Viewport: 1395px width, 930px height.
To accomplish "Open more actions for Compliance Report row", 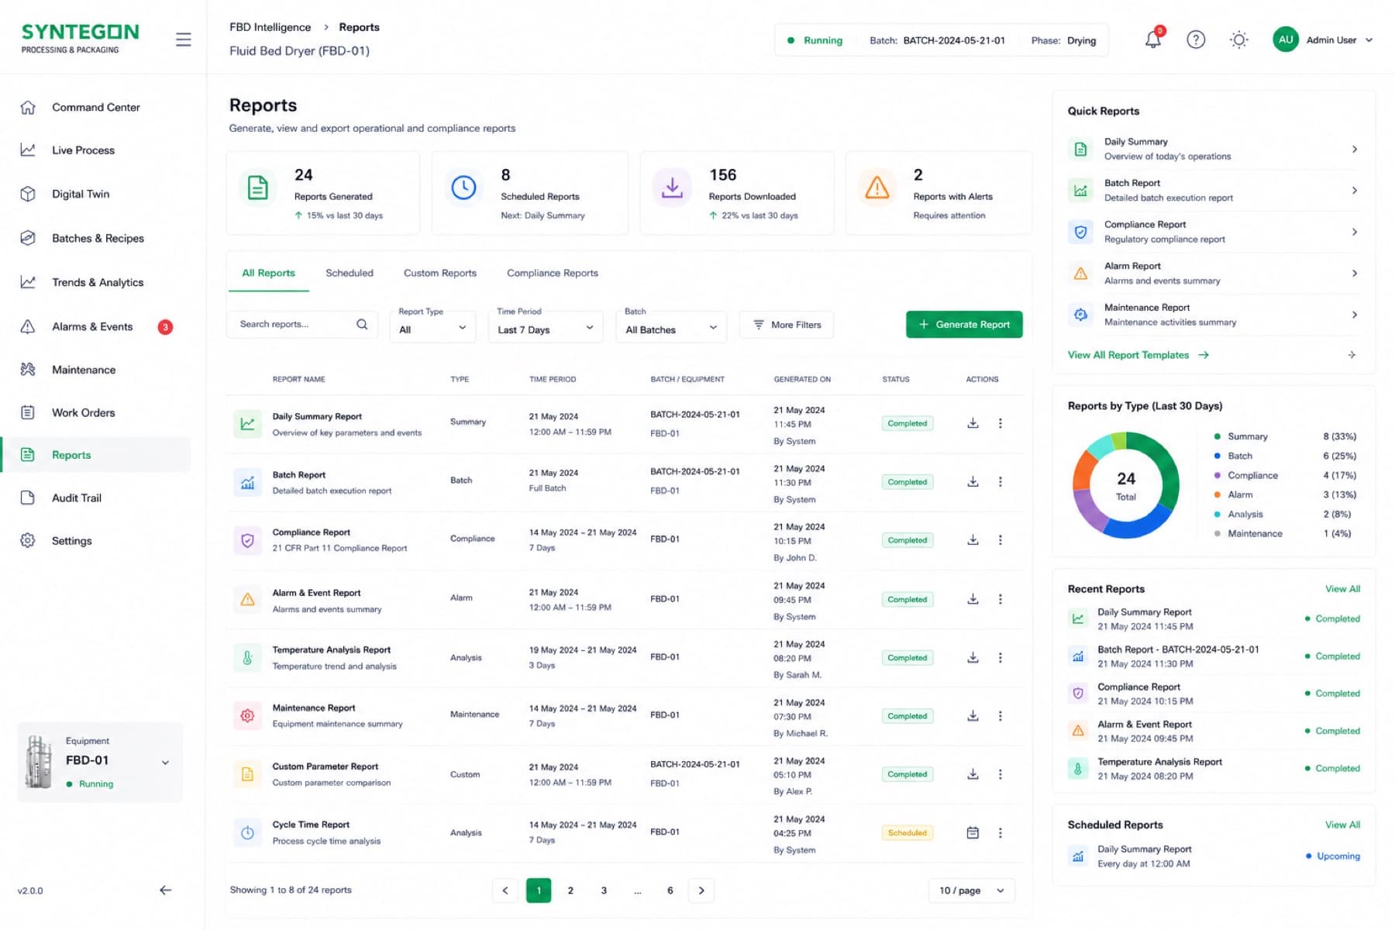I will (1001, 540).
